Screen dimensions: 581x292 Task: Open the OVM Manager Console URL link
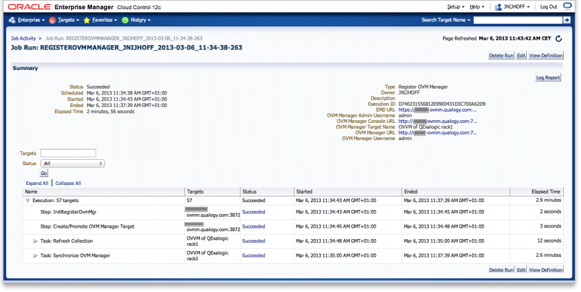pos(438,121)
